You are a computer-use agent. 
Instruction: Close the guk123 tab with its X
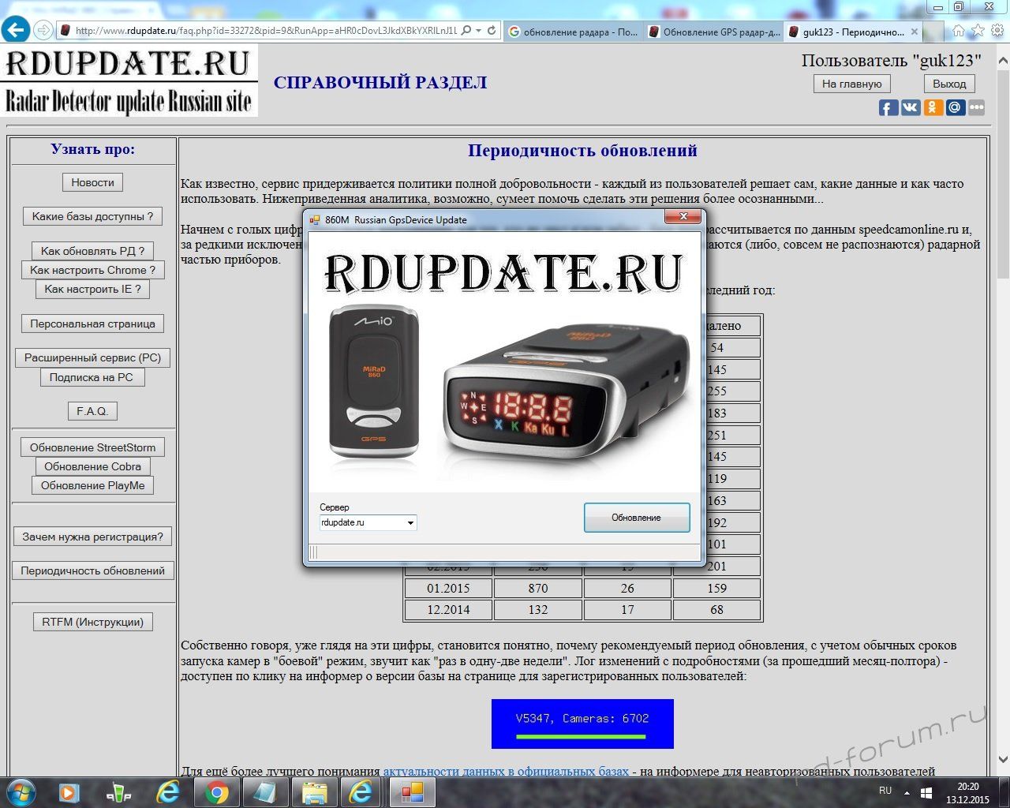pos(915,32)
